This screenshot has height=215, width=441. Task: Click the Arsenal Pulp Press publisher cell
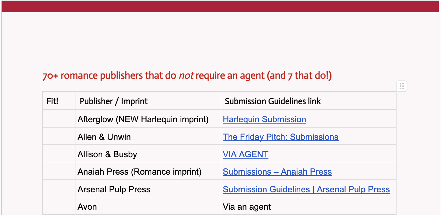tap(148, 189)
